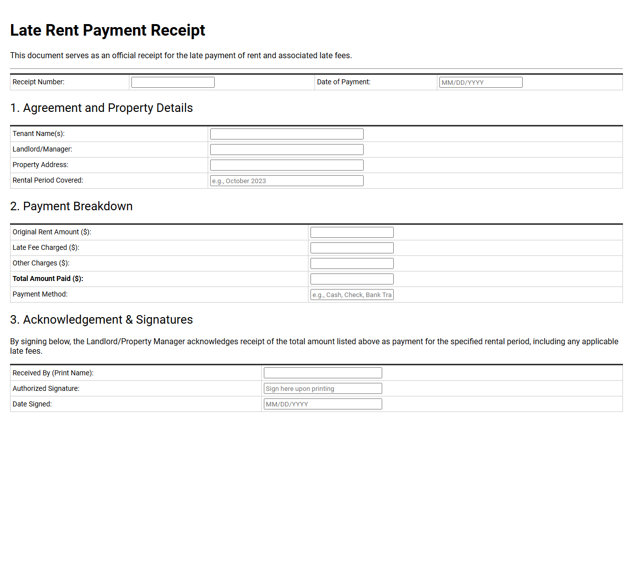Activate the Property Address input
633x562 pixels.
pyautogui.click(x=287, y=165)
